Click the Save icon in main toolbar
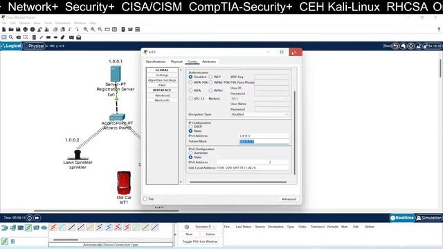Viewport: 443px width, 249px height. pos(18,29)
